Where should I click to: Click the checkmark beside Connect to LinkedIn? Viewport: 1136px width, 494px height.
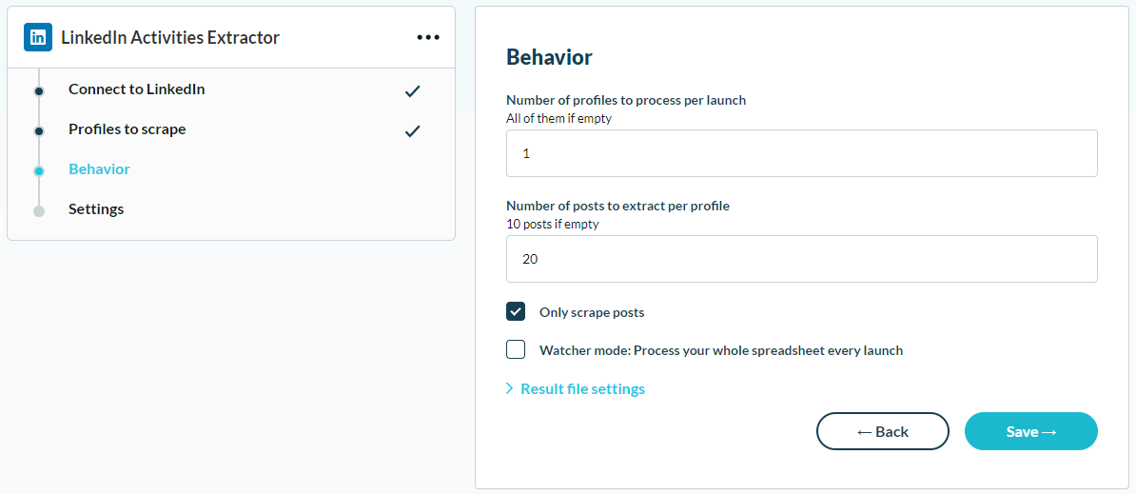tap(412, 91)
